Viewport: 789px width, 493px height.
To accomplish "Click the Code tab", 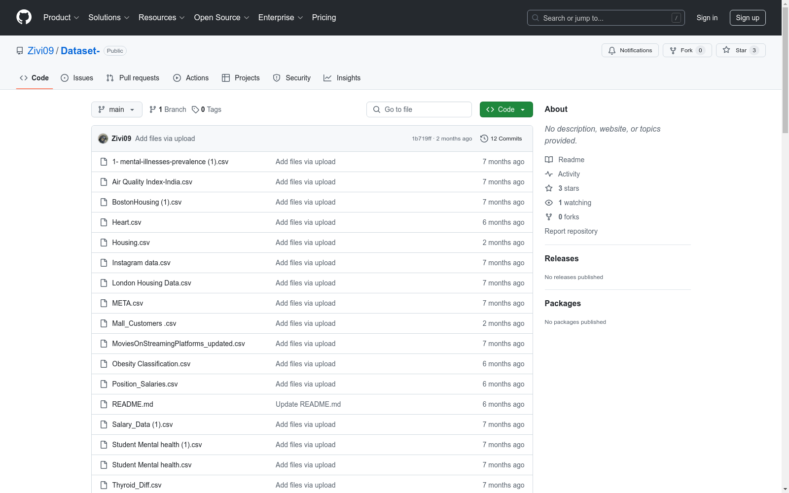I will click(35, 78).
